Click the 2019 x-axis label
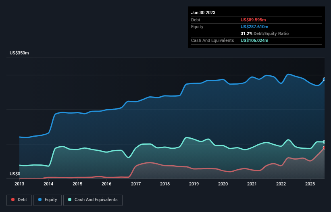The image size is (331, 212). [x=194, y=184]
